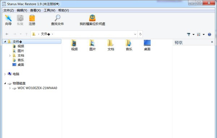Click the blue help question icon

[x=209, y=34]
